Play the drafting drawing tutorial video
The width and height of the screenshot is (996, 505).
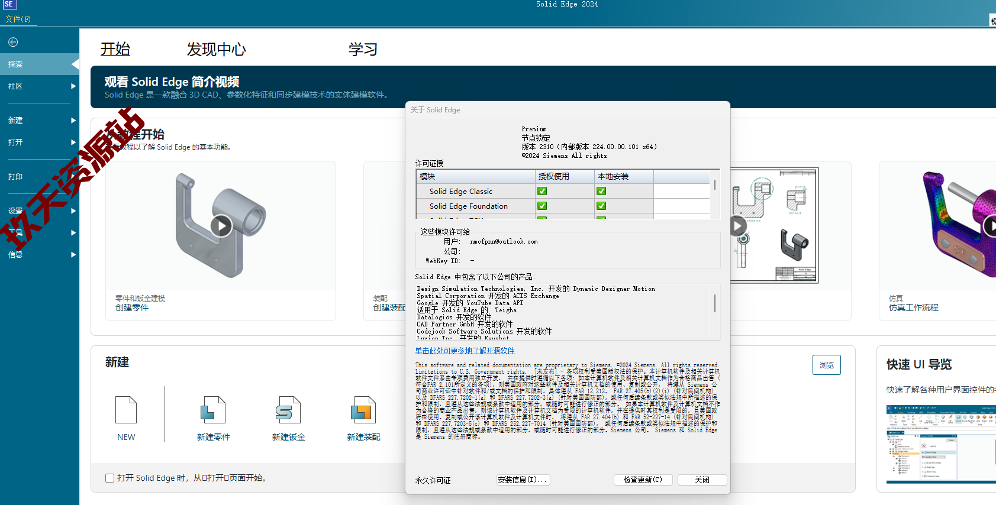click(737, 226)
